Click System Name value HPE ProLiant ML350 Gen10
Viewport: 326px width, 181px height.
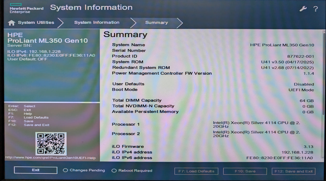[282, 45]
